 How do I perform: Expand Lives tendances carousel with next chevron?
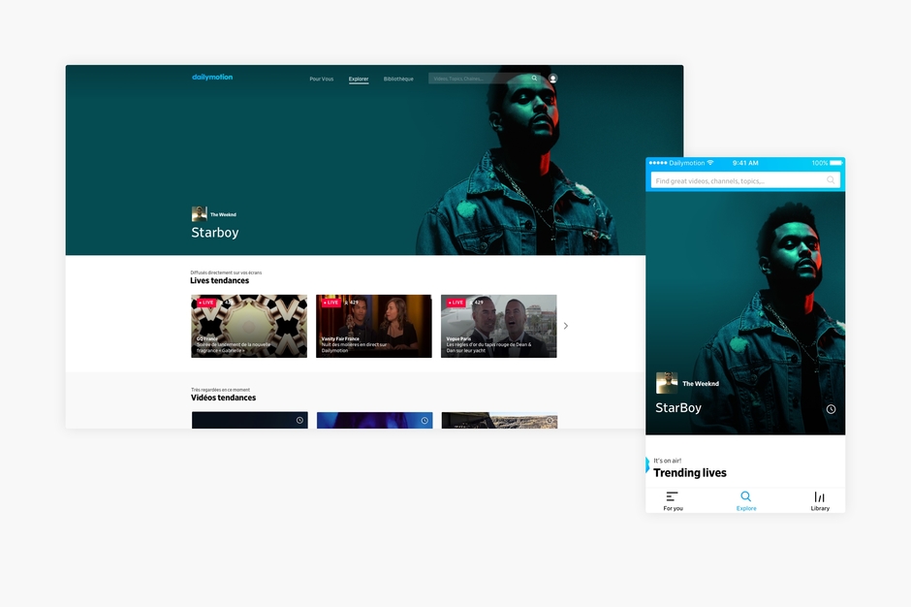(x=566, y=326)
